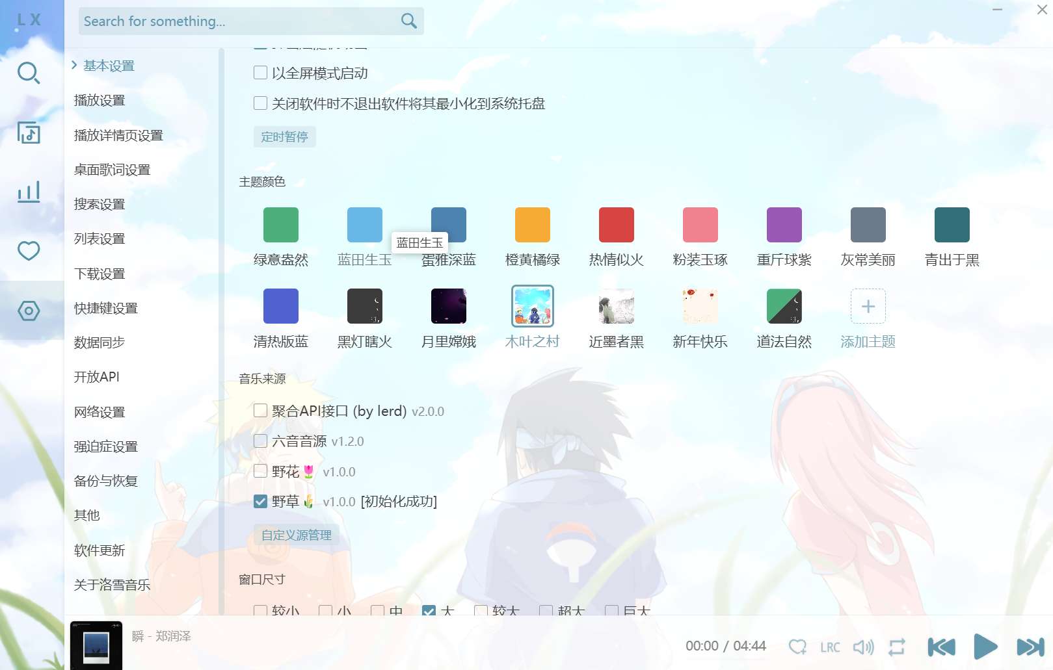Open the search page from sidebar

pyautogui.click(x=29, y=73)
